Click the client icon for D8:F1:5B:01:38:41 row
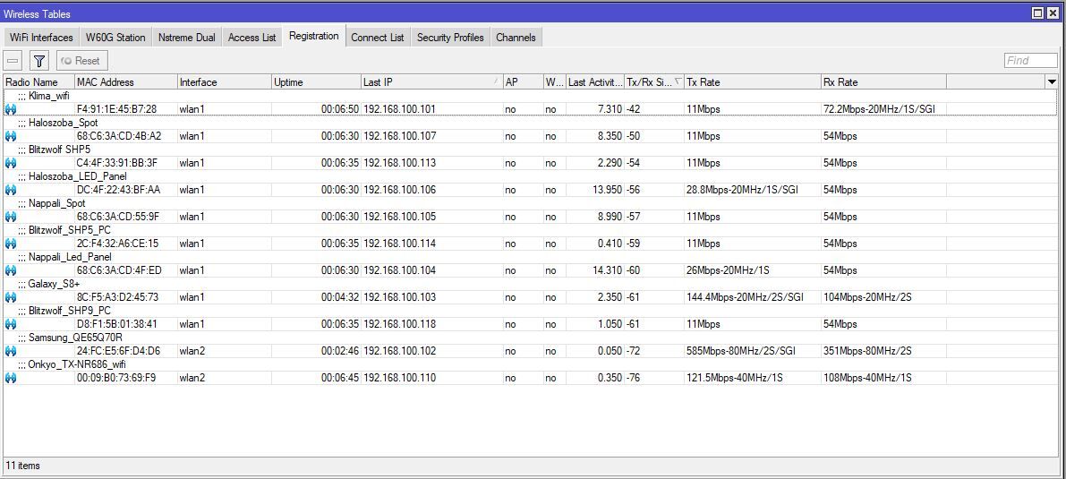 10,324
